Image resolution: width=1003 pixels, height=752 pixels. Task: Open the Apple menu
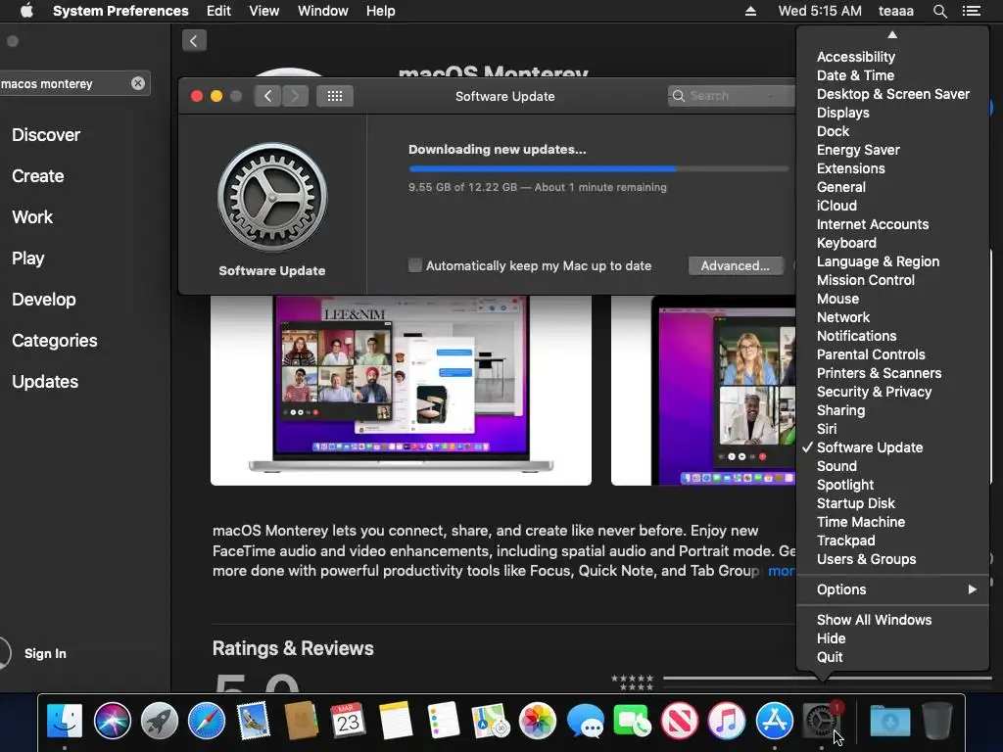tap(26, 11)
